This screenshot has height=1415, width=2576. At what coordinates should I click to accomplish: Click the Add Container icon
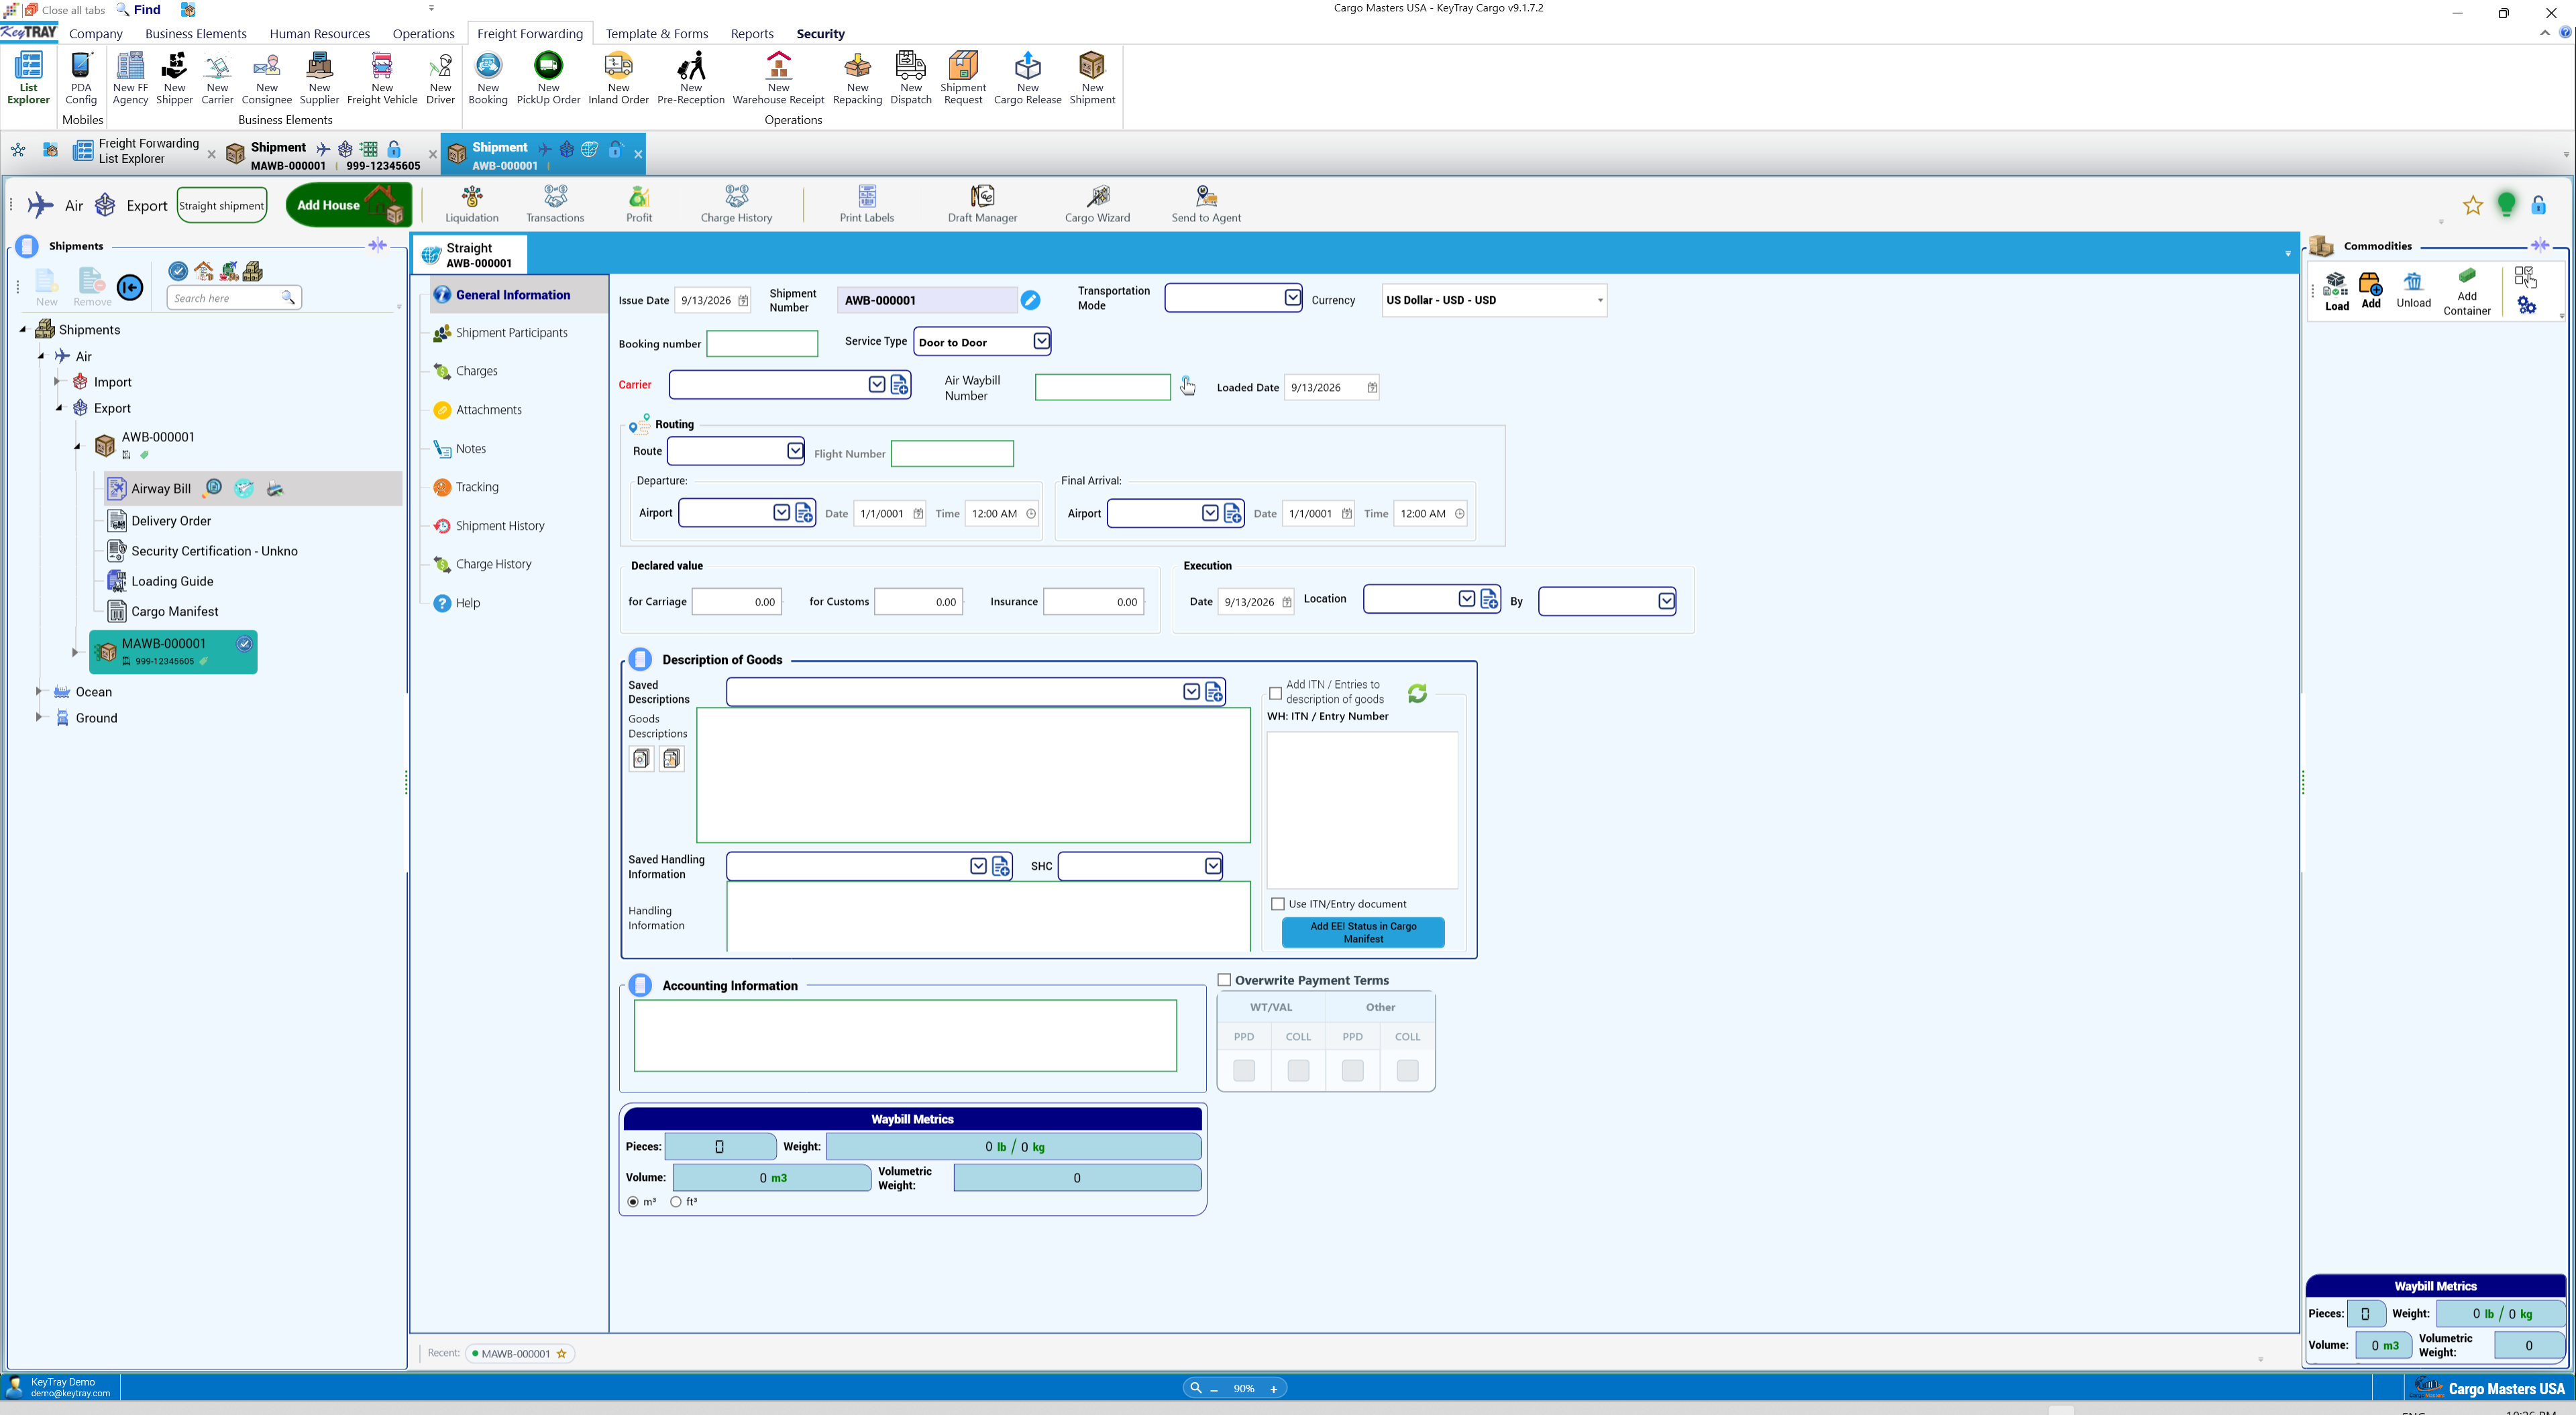click(2467, 291)
